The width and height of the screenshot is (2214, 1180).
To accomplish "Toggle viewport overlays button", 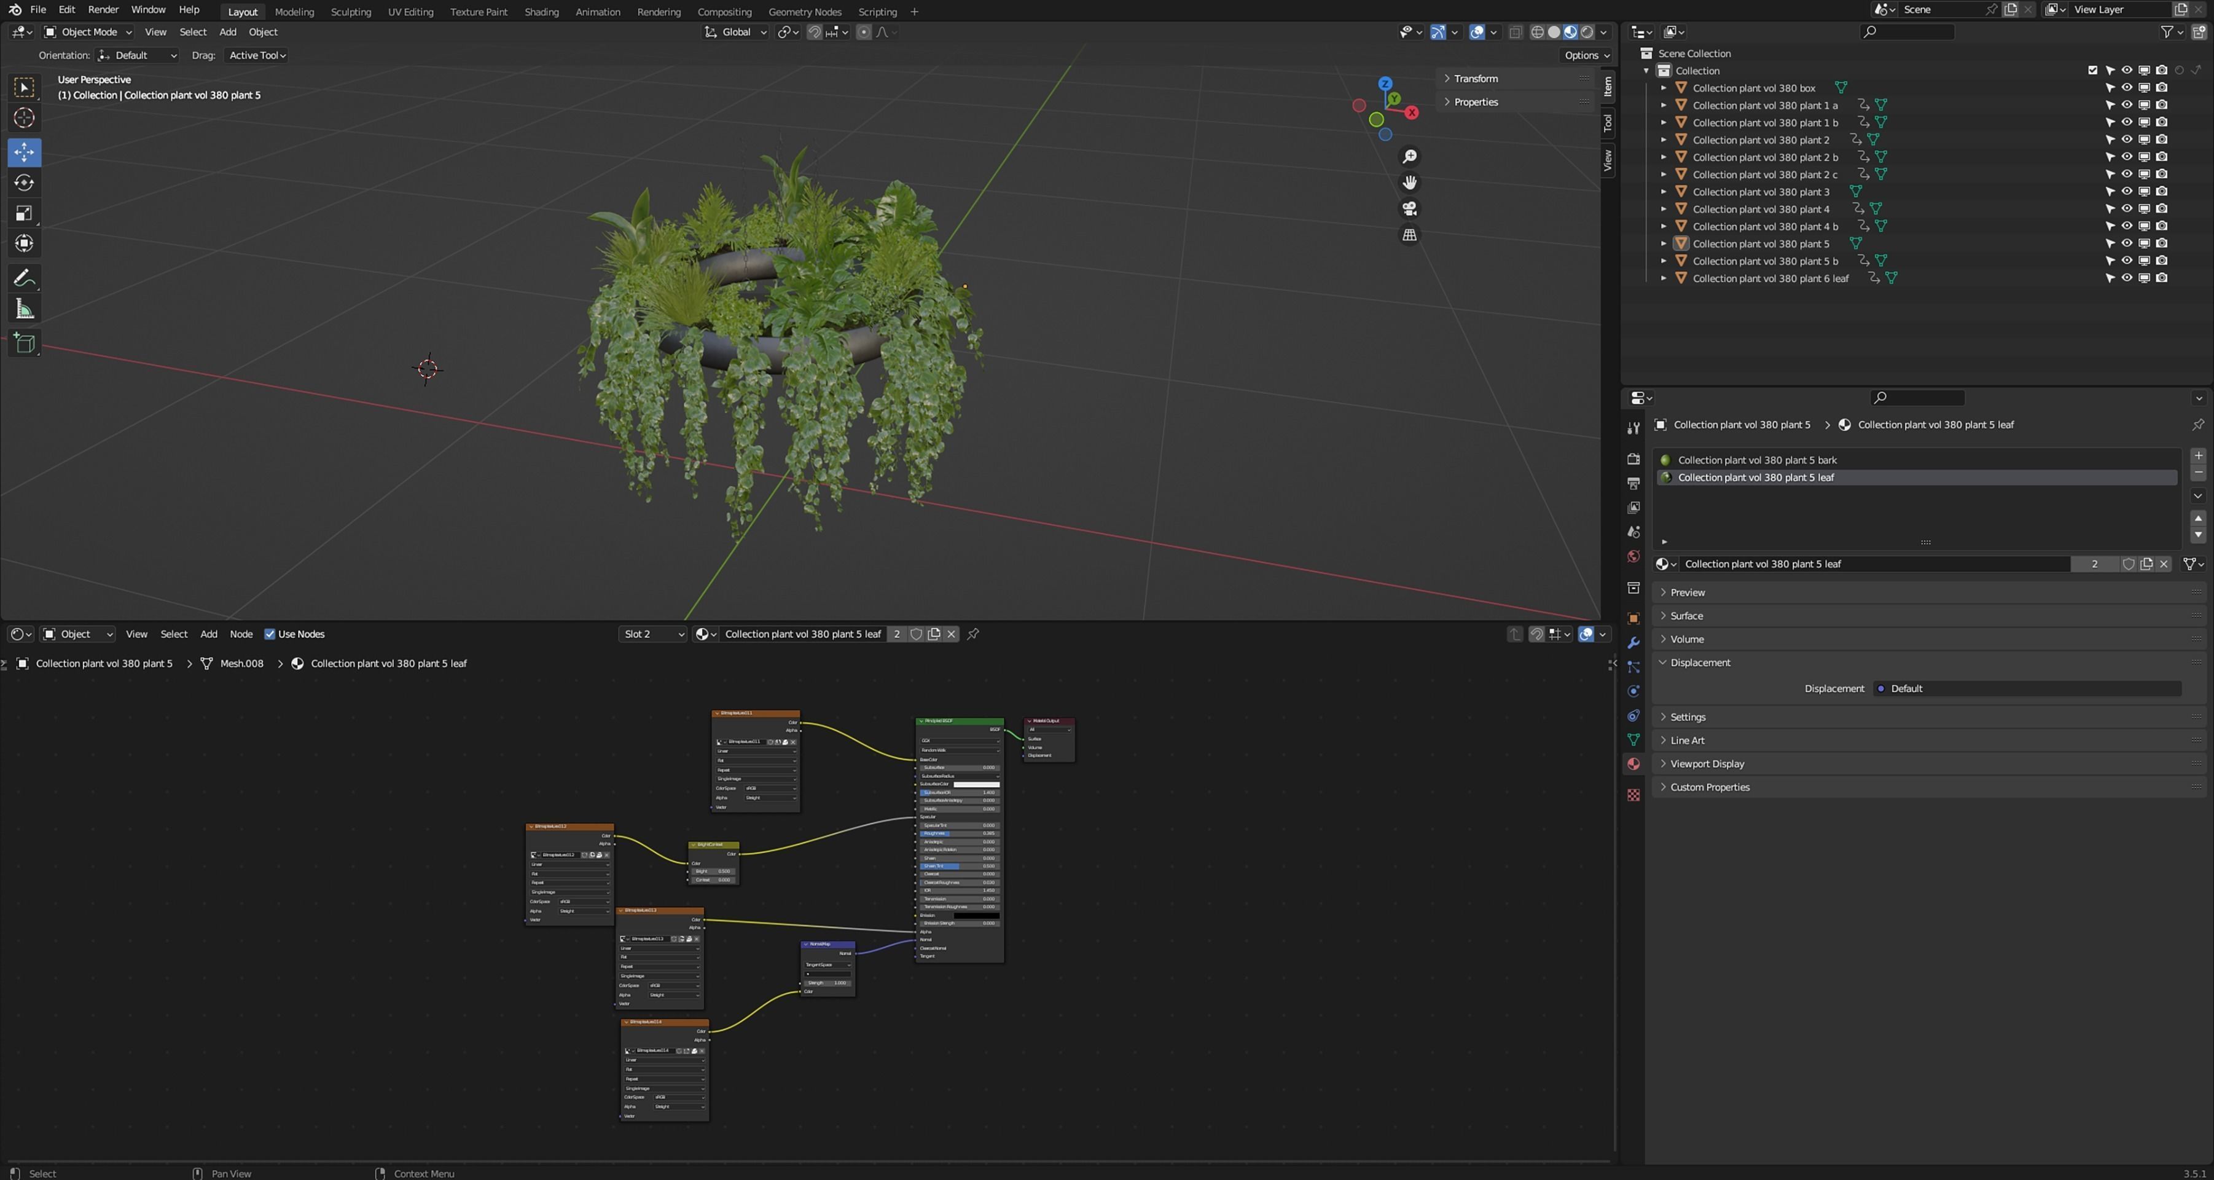I will tap(1477, 32).
